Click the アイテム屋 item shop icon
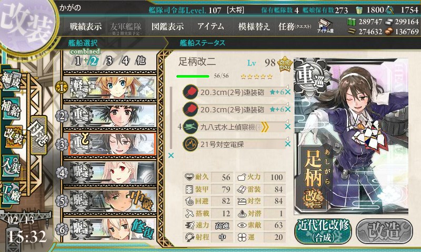421x252 pixels. 325,26
